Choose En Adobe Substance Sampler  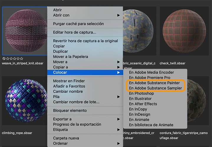[155, 88]
